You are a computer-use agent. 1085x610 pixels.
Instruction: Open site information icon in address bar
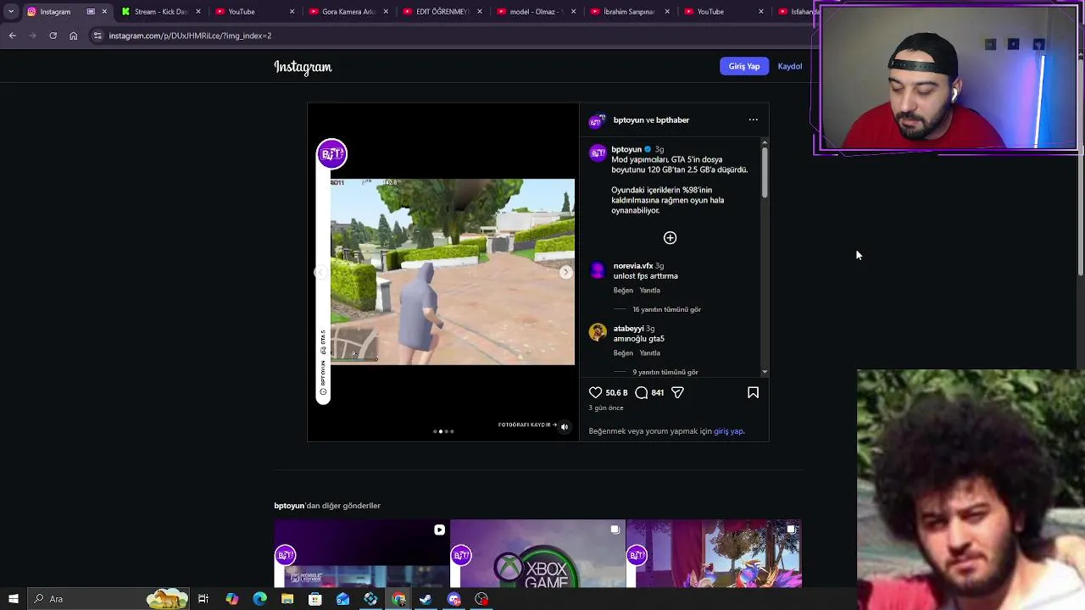coord(97,36)
